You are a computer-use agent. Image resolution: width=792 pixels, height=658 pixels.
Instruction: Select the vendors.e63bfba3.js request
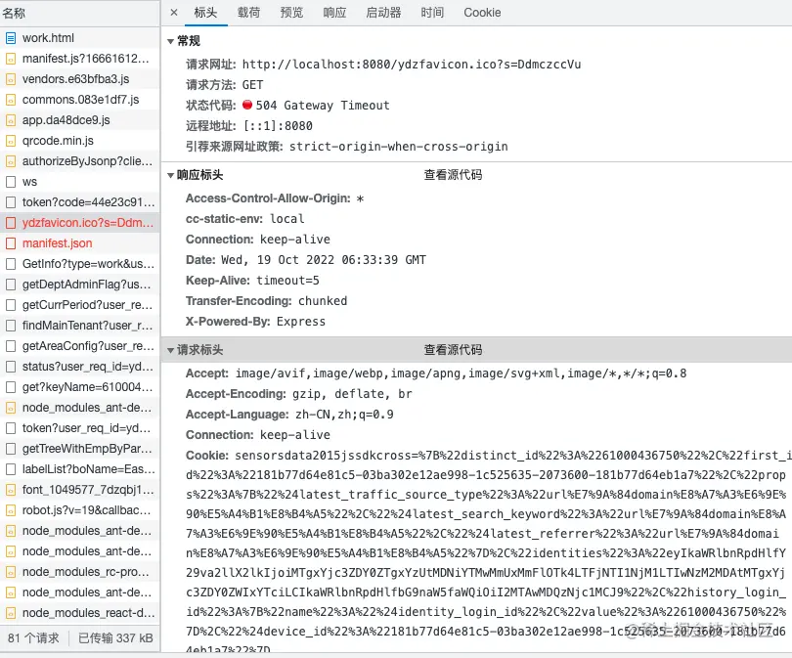pos(80,79)
